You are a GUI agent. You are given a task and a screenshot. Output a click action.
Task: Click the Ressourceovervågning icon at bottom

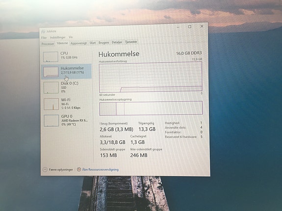click(x=79, y=169)
